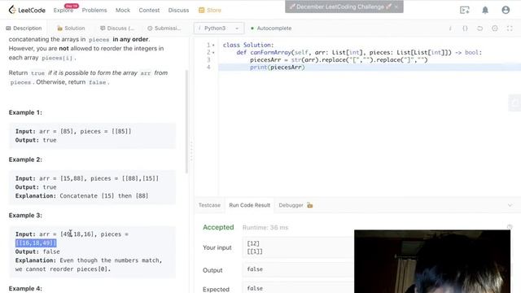This screenshot has width=521, height=293.
Task: Open the profile avatar menu
Action: coord(506,10)
